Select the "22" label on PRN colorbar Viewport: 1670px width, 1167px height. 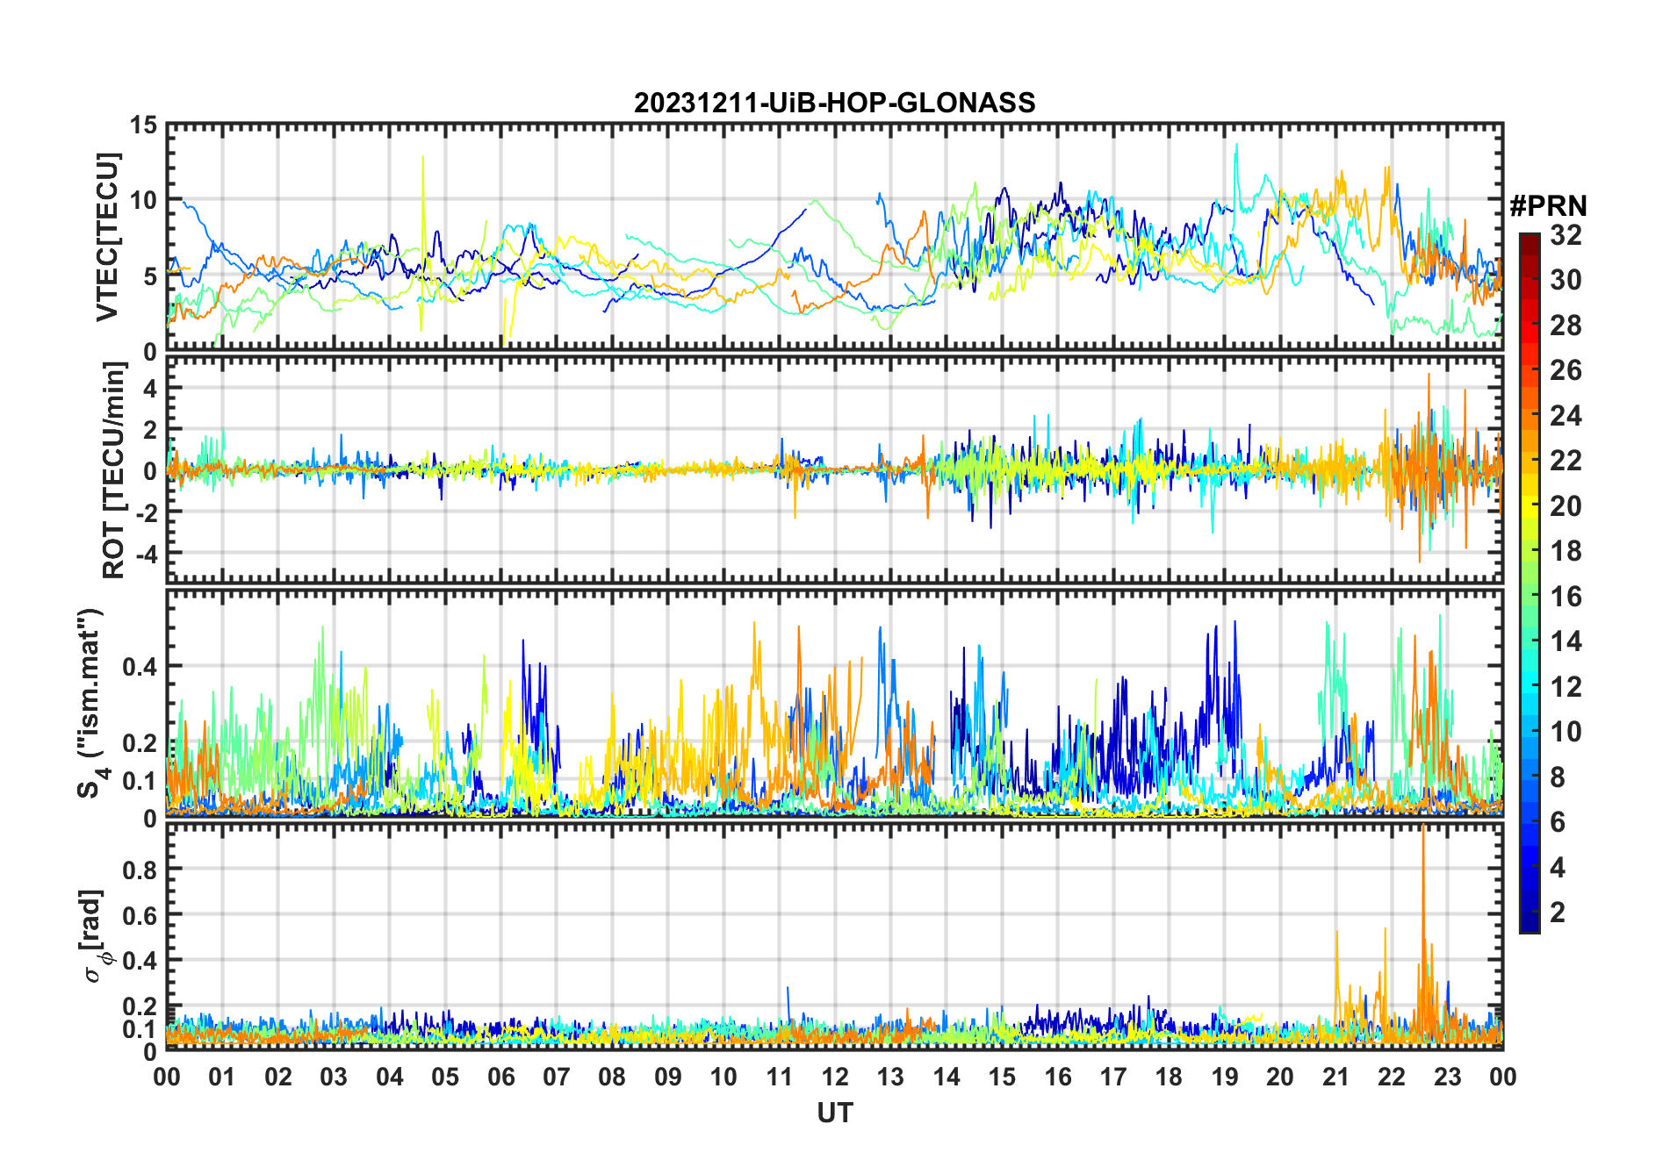(1566, 461)
